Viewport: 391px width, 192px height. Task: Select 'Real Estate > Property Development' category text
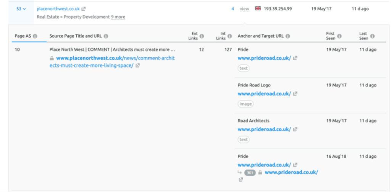(x=73, y=17)
